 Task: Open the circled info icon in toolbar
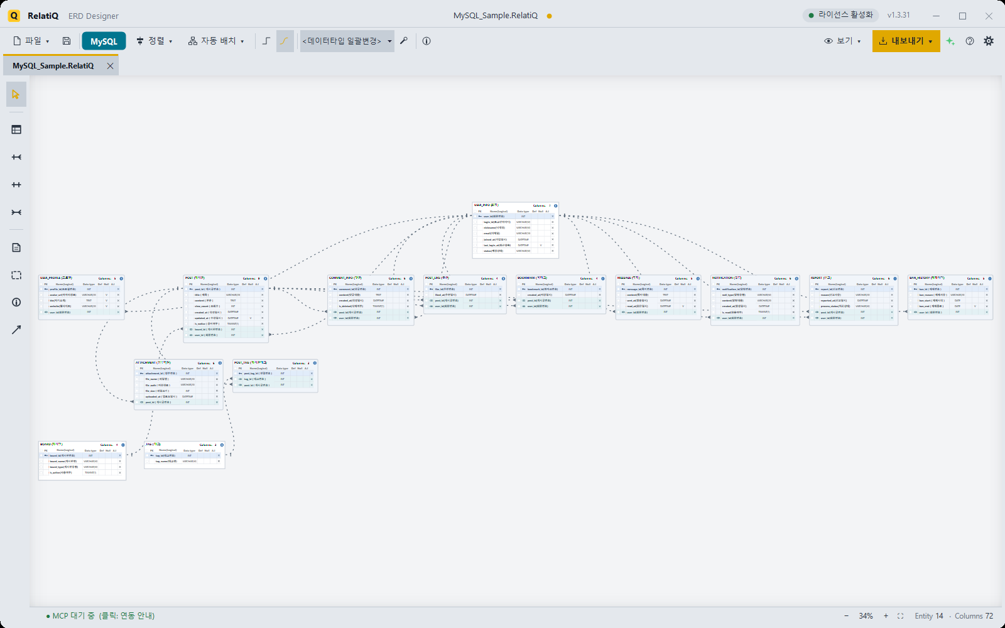click(426, 41)
